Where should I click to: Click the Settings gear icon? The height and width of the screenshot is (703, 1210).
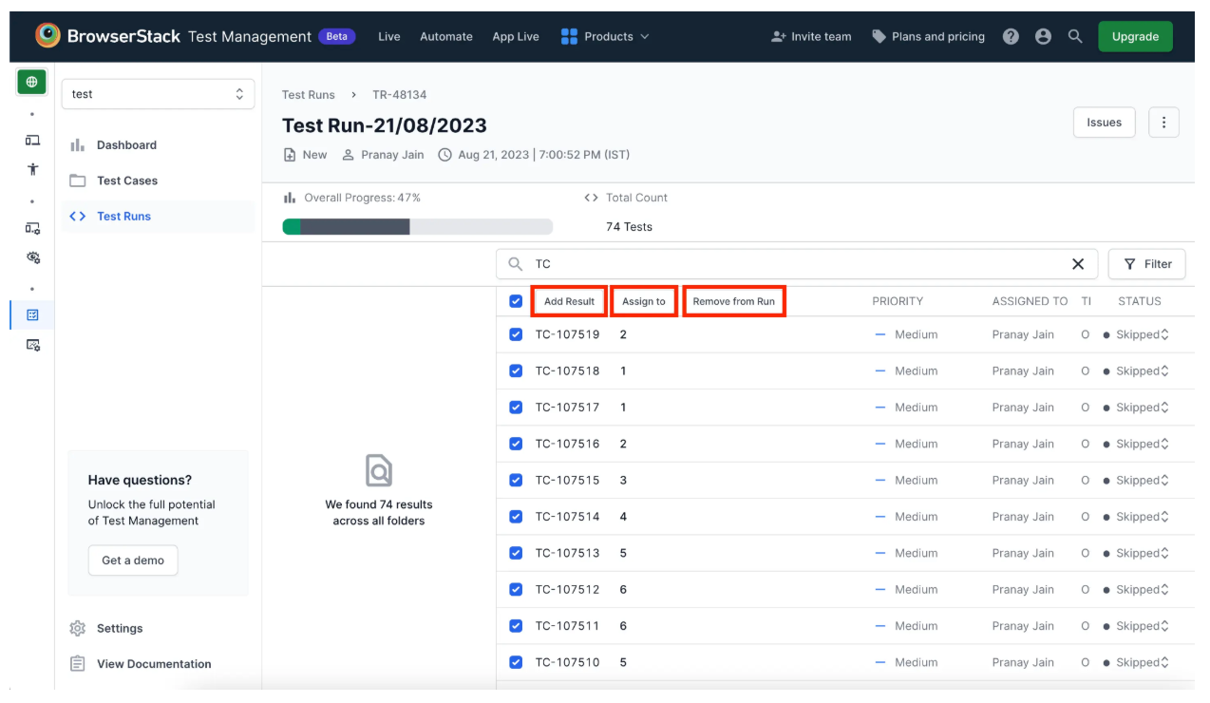[x=78, y=629]
